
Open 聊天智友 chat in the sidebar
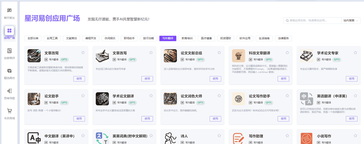tap(9, 13)
